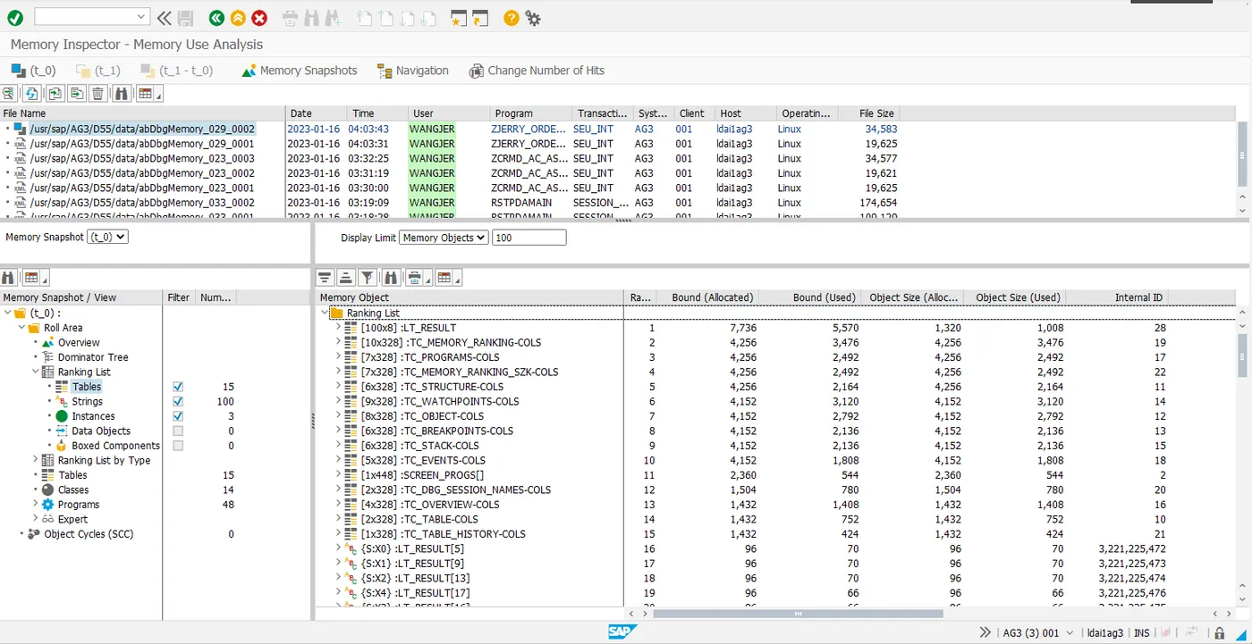Select the (t_0) snapshot button

33,71
